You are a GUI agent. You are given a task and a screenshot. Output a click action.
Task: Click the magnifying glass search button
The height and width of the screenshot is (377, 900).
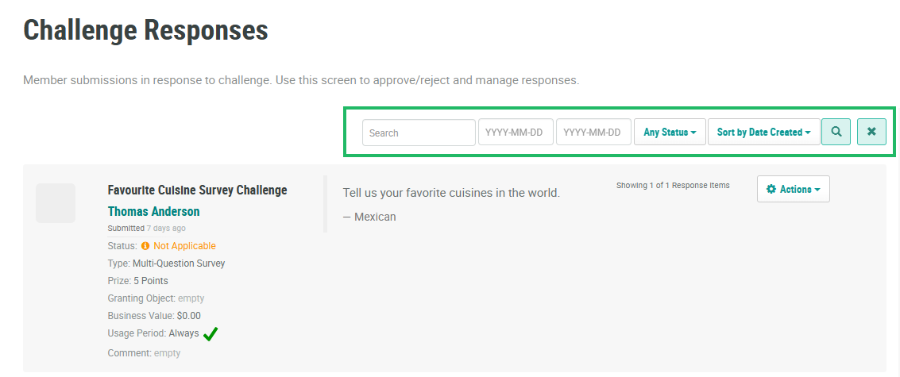tap(836, 133)
